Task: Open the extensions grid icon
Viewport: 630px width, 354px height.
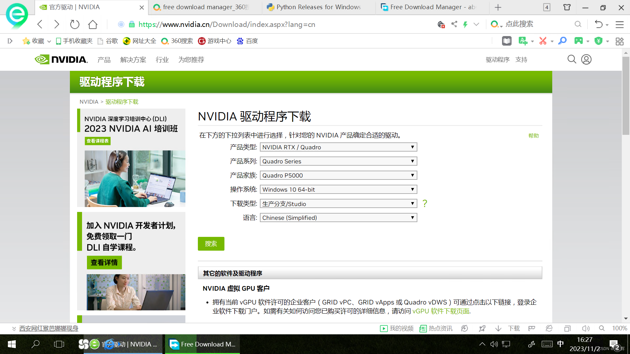Action: tap(619, 41)
